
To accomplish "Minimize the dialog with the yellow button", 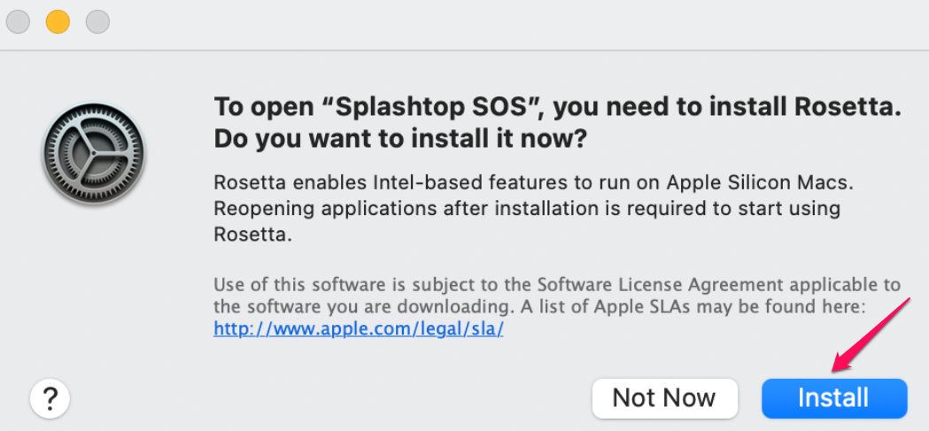I will coord(58,22).
